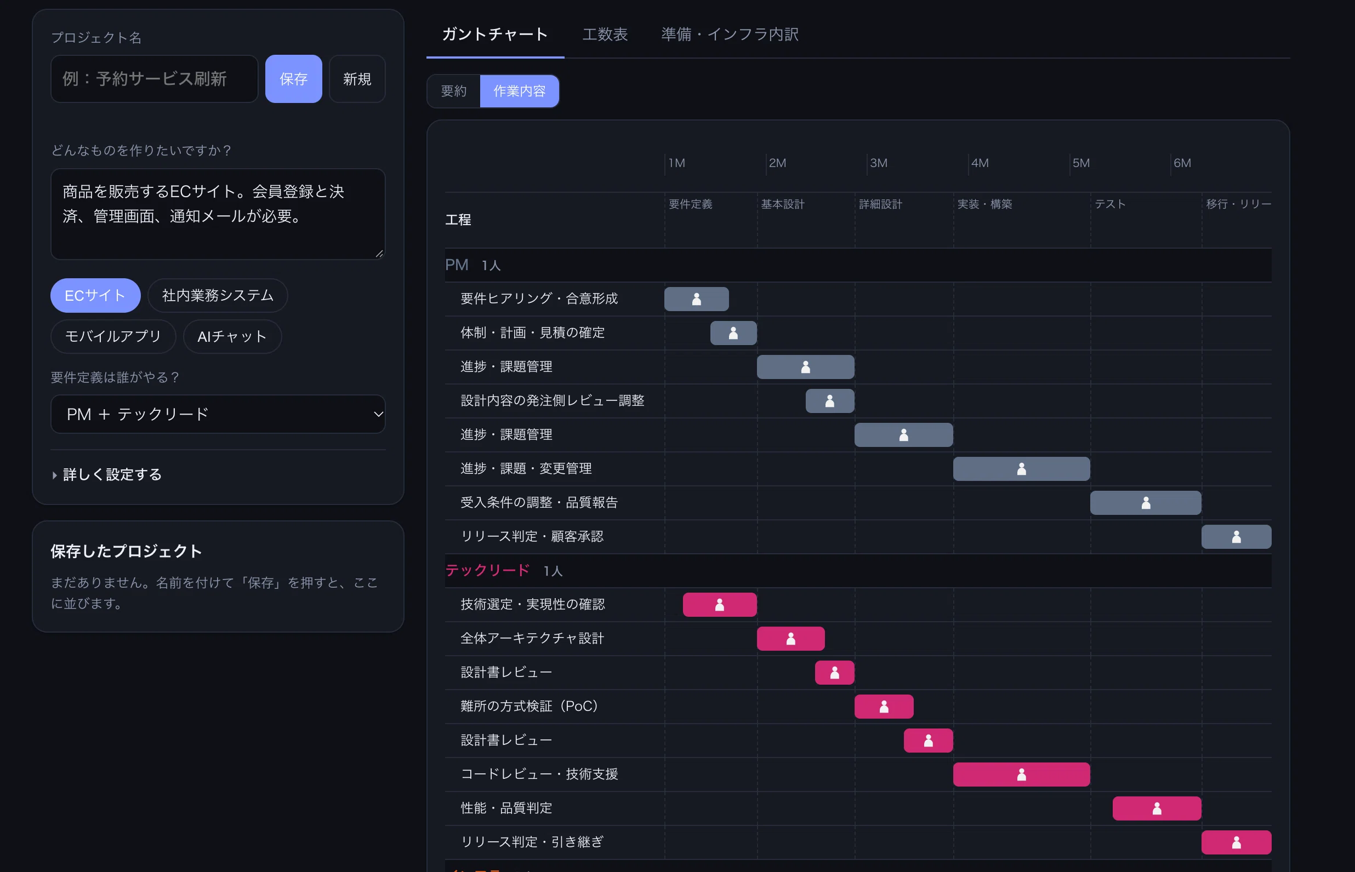Click the 実装・構築 phase label
Screen dimensions: 1355x872
(x=984, y=204)
